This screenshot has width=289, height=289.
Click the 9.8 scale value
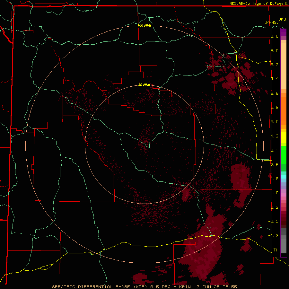[275, 36]
